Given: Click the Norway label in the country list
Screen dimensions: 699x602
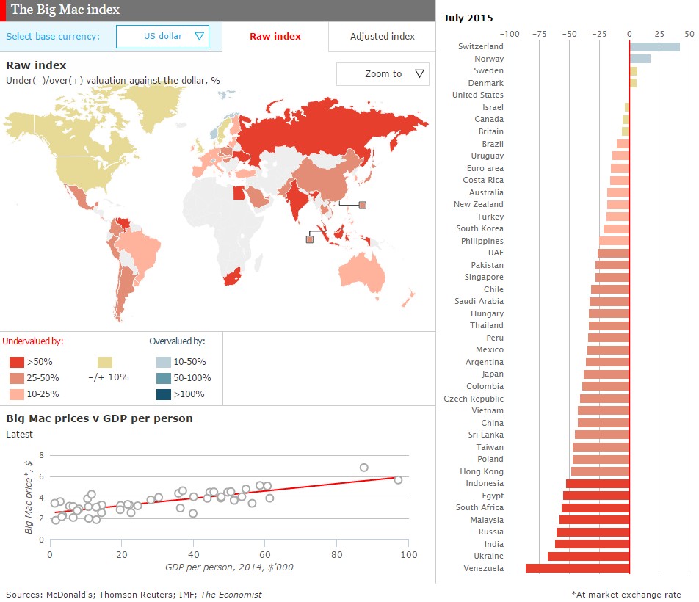Looking at the screenshot, I should click(x=489, y=59).
